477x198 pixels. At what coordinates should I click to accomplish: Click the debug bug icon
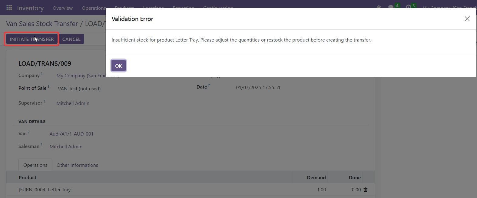(x=379, y=7)
